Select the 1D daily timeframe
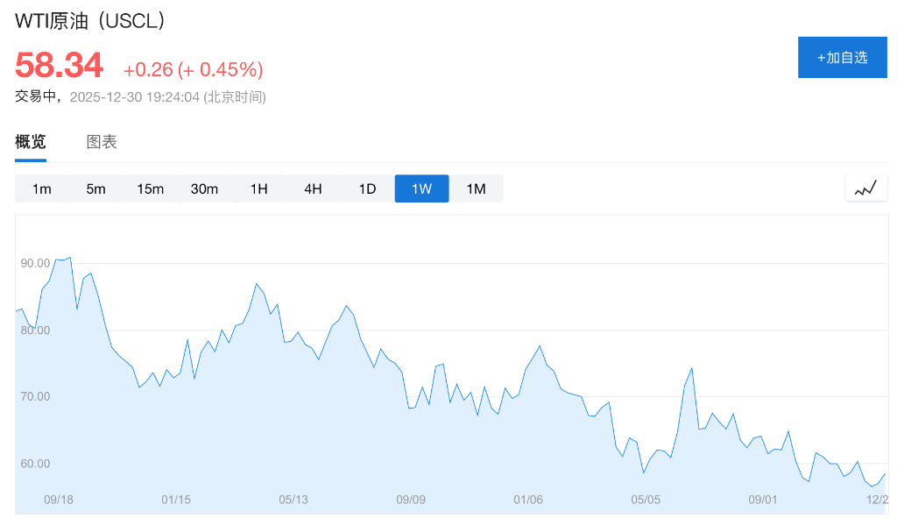The width and height of the screenshot is (897, 526). coord(367,188)
